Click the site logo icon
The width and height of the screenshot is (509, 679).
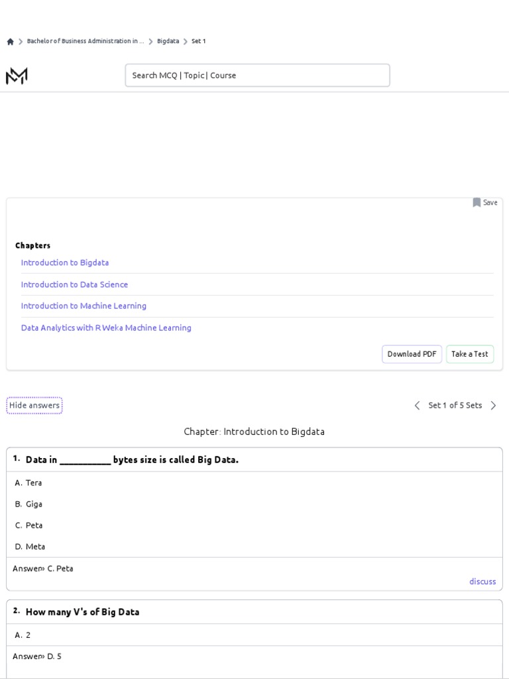pyautogui.click(x=17, y=76)
